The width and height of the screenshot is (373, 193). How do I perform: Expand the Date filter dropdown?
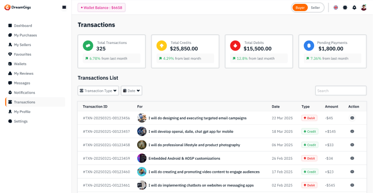click(131, 91)
